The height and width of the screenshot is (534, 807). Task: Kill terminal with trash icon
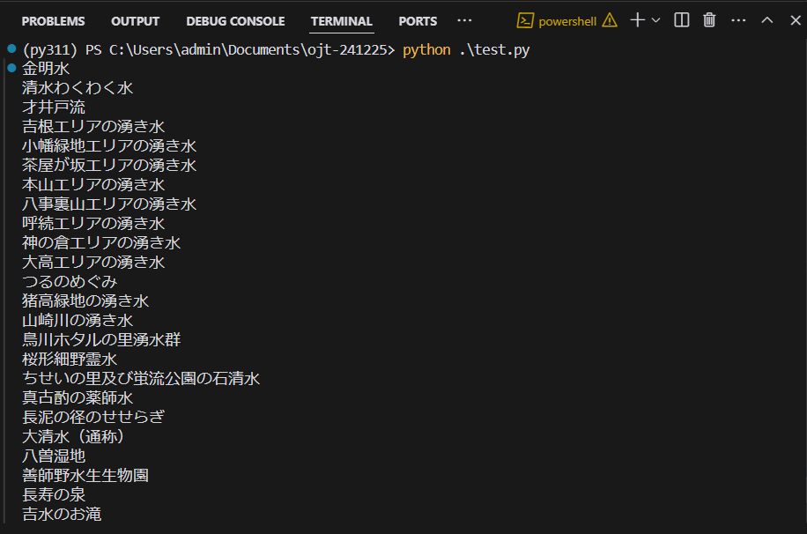709,20
